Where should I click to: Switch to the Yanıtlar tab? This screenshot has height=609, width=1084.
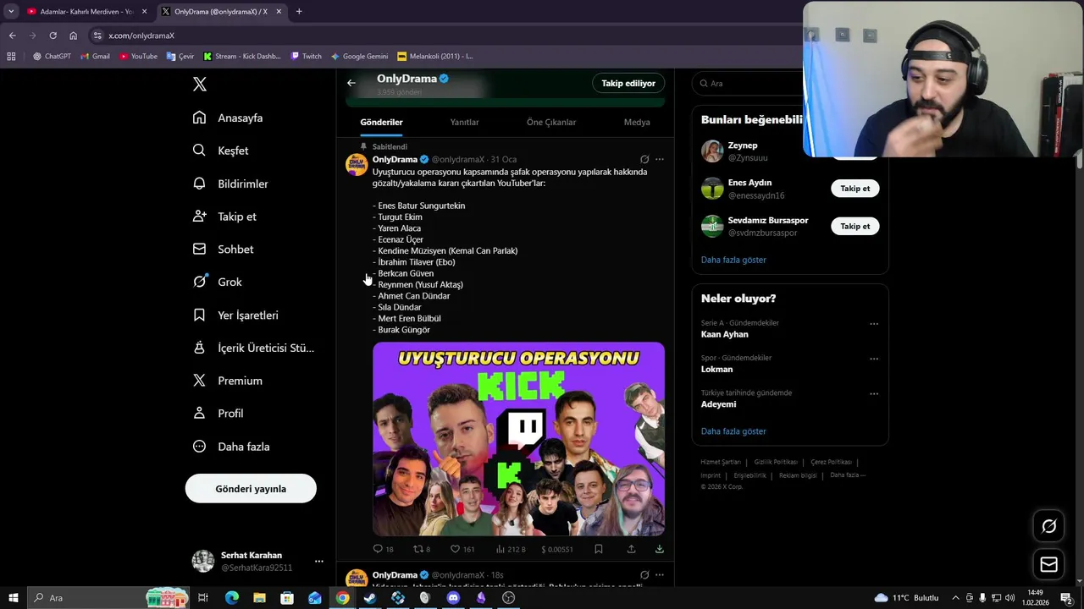464,122
